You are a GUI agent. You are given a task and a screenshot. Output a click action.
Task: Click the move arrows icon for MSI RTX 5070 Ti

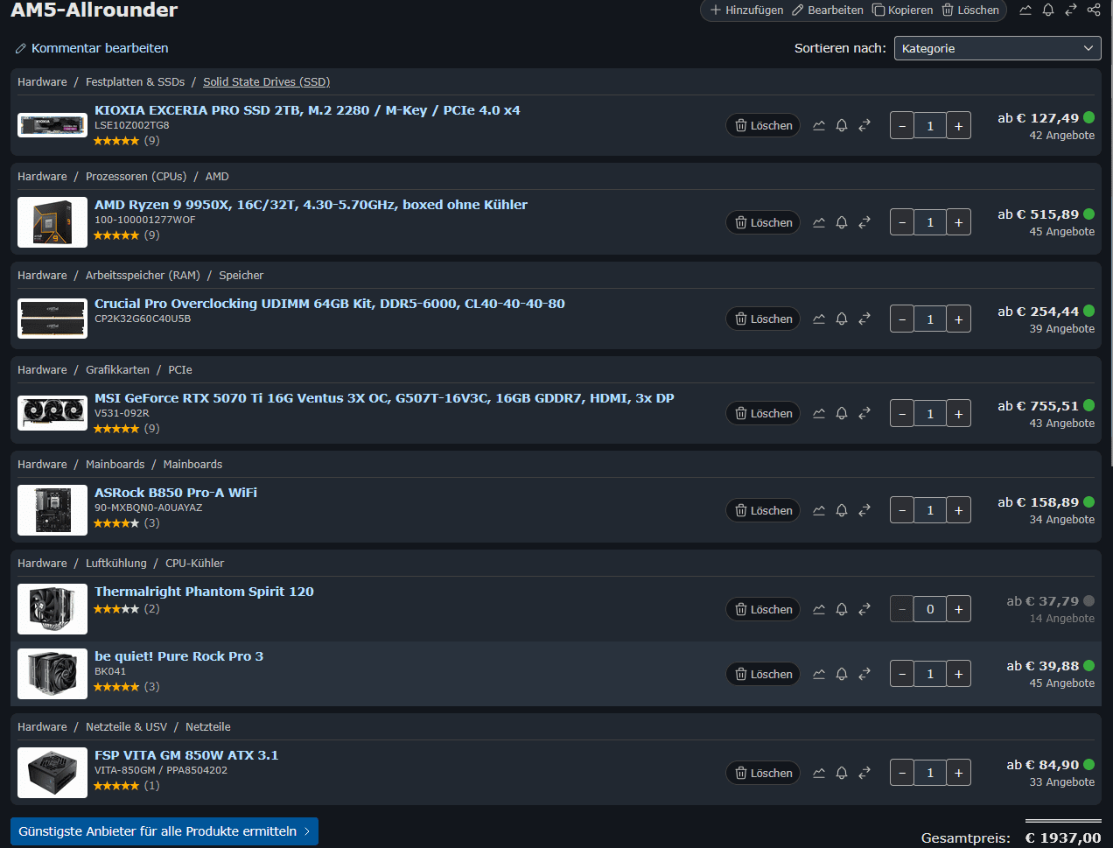pos(864,413)
